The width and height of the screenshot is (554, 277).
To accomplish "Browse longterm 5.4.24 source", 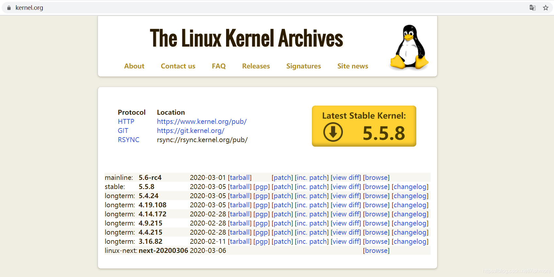I will click(376, 196).
